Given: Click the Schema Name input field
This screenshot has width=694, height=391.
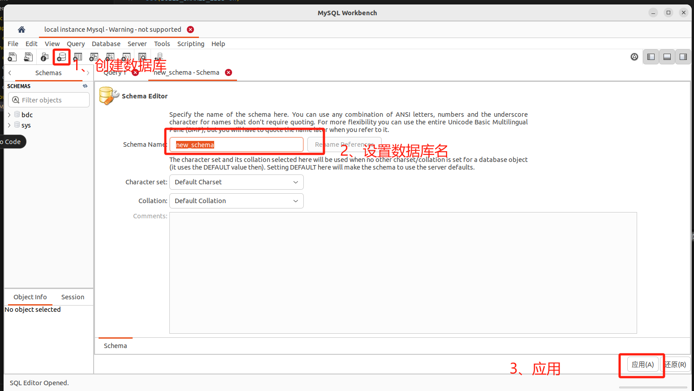Looking at the screenshot, I should coord(237,144).
